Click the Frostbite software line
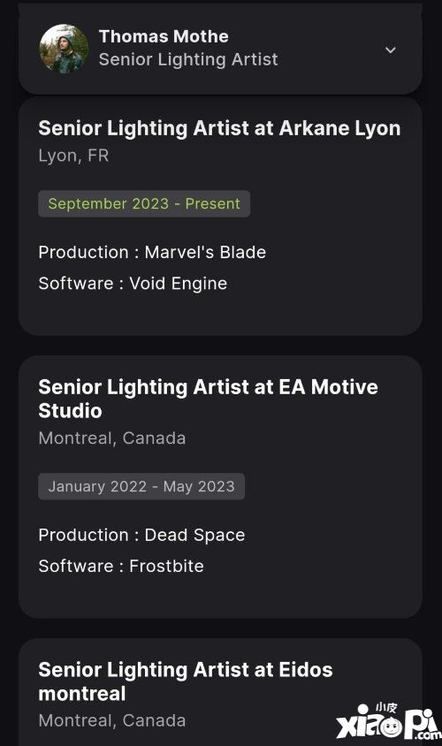Image resolution: width=442 pixels, height=746 pixels. 121,567
